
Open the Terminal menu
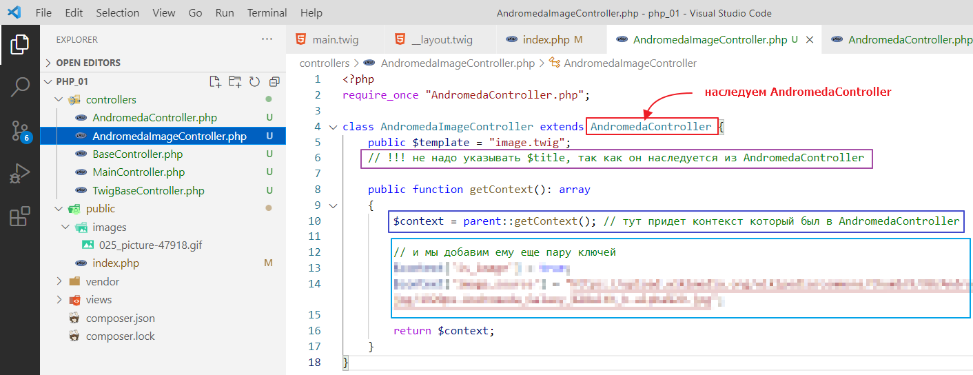[267, 12]
